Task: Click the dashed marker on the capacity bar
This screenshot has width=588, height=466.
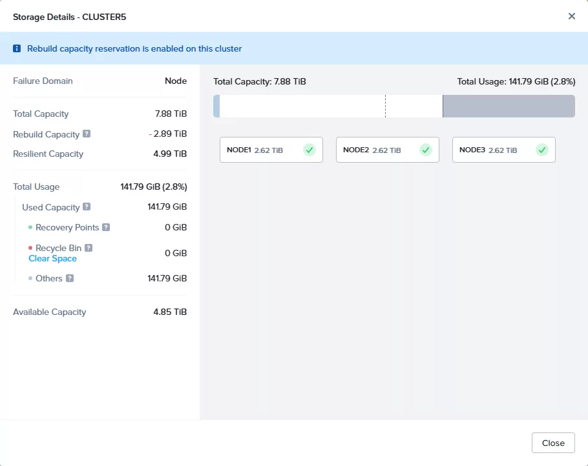Action: (385, 106)
